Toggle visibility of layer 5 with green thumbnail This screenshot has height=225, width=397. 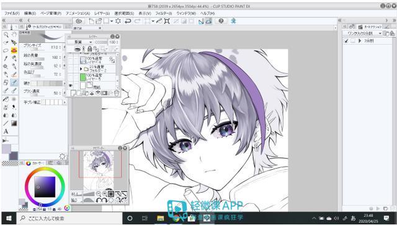(70, 77)
